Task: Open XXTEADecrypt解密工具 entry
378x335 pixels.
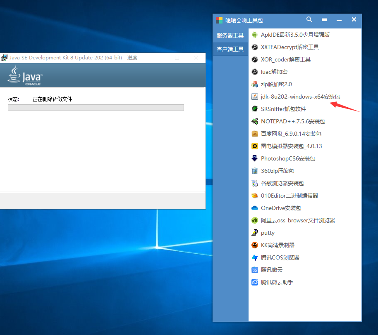Action: [x=290, y=47]
